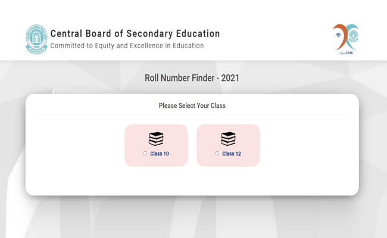Click the Roll Number Finder - 2021 heading
The width and height of the screenshot is (387, 238).
[192, 78]
